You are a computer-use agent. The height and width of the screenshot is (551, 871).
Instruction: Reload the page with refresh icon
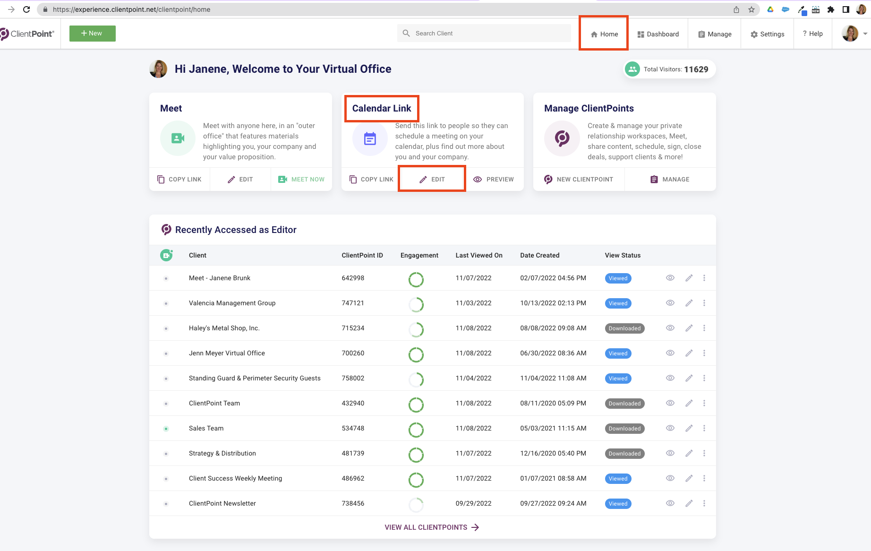coord(26,9)
